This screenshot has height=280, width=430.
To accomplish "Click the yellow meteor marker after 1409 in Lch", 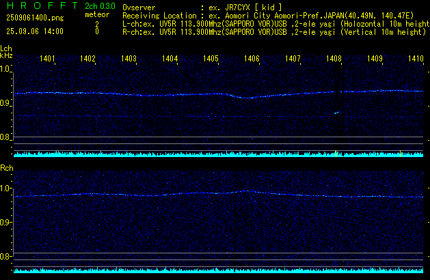I will coord(400,154).
